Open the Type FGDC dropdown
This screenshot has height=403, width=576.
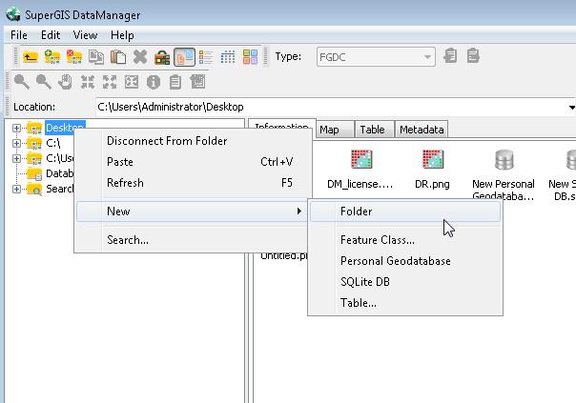point(376,57)
